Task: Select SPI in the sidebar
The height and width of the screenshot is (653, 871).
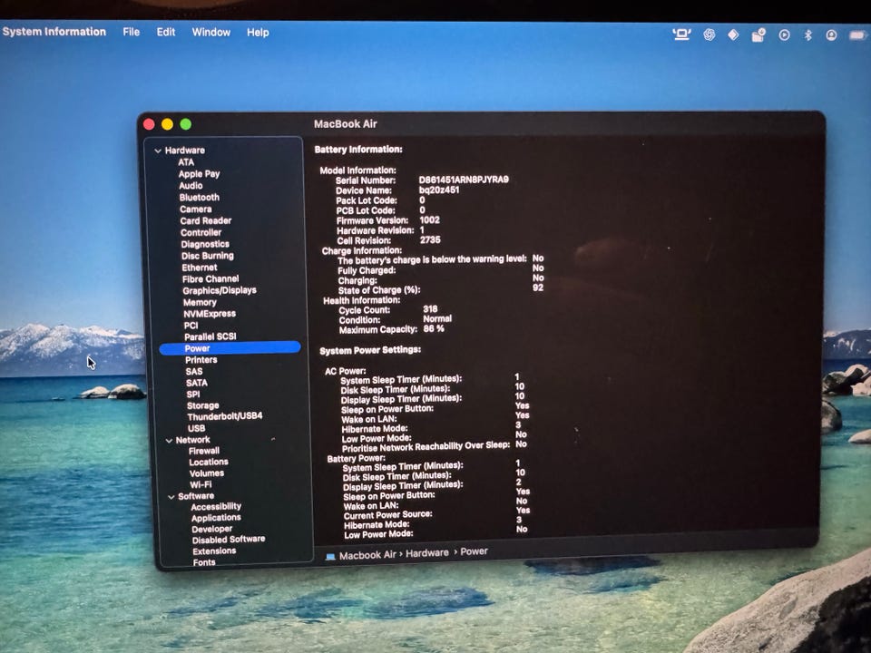Action: pos(192,395)
